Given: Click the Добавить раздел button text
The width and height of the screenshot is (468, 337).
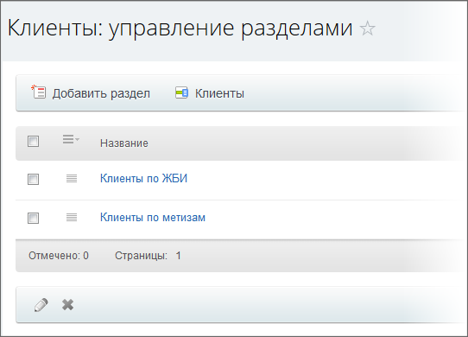Looking at the screenshot, I should pos(101,93).
